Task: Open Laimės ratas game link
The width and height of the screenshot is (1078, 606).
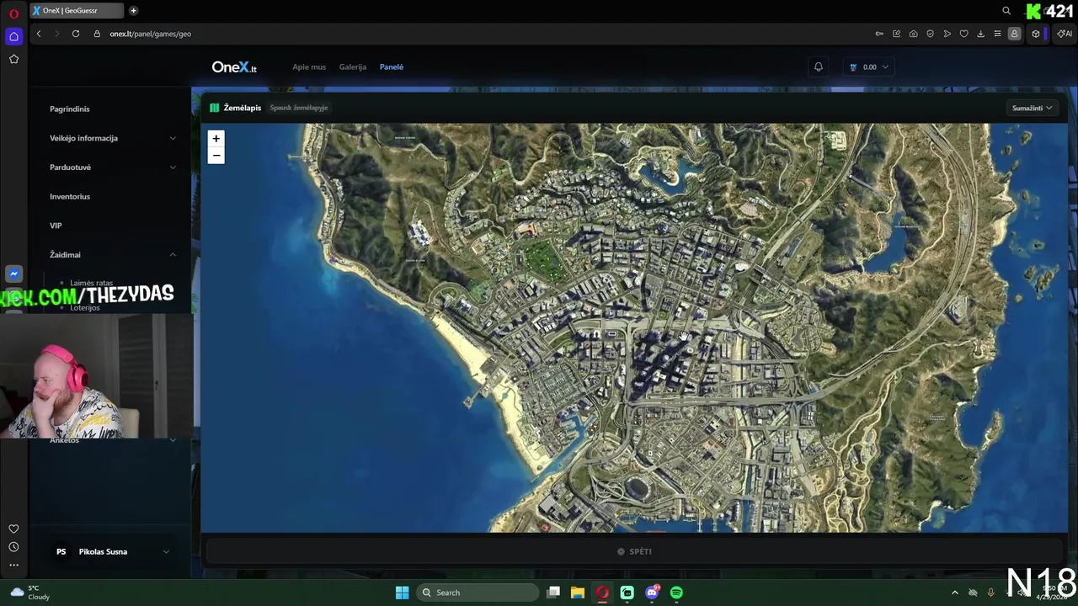Action: (92, 284)
